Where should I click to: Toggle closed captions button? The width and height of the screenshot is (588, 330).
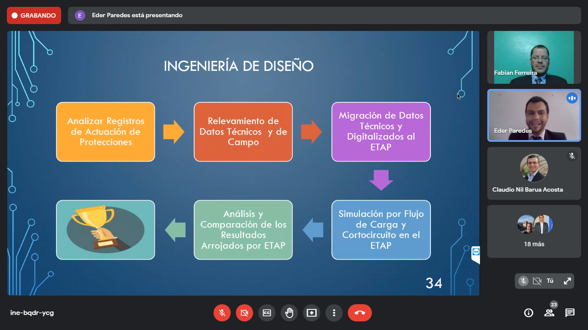tap(267, 313)
